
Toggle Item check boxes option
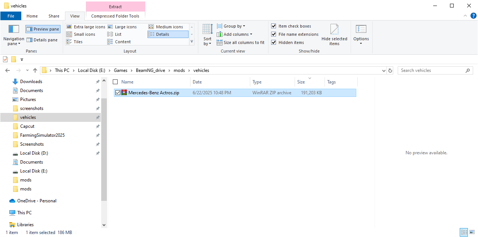click(x=291, y=26)
